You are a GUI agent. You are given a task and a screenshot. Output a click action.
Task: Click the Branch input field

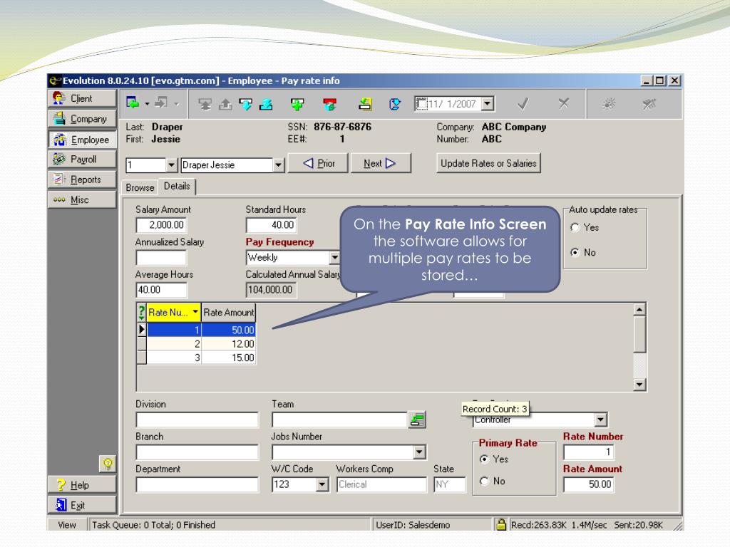pos(197,452)
